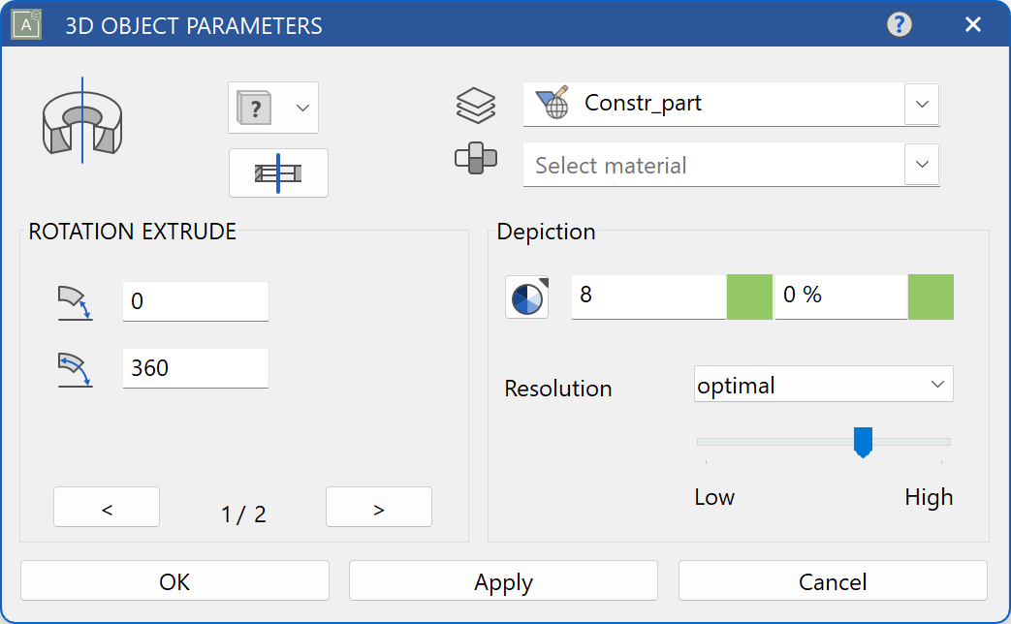
Task: Apply the 3D object parameters
Action: [502, 581]
